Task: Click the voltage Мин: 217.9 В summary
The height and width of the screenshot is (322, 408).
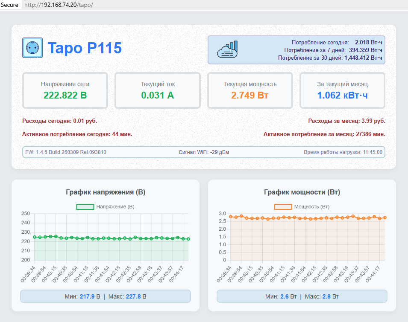Action: point(82,296)
